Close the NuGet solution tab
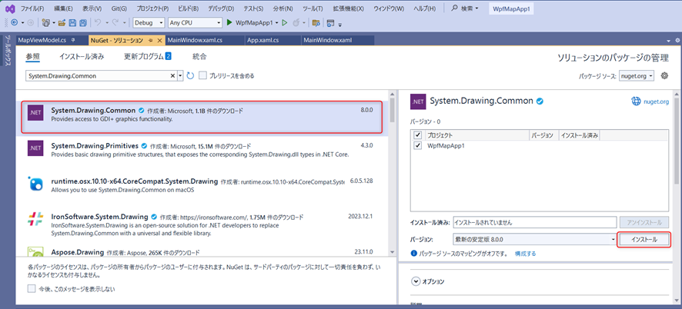Image resolution: width=682 pixels, height=309 pixels. coord(159,41)
